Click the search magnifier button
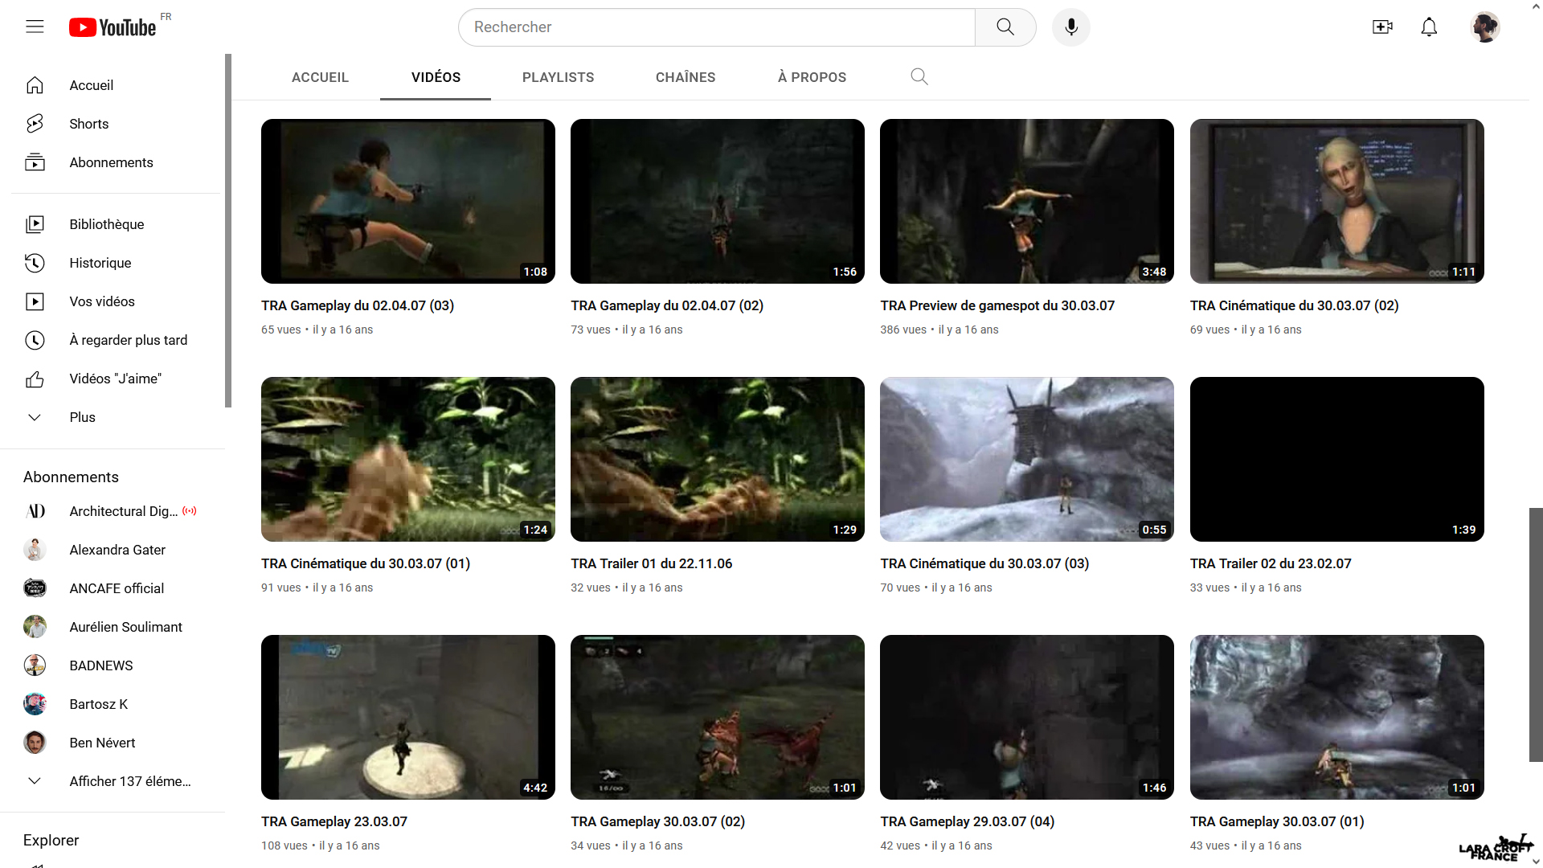 (1005, 27)
